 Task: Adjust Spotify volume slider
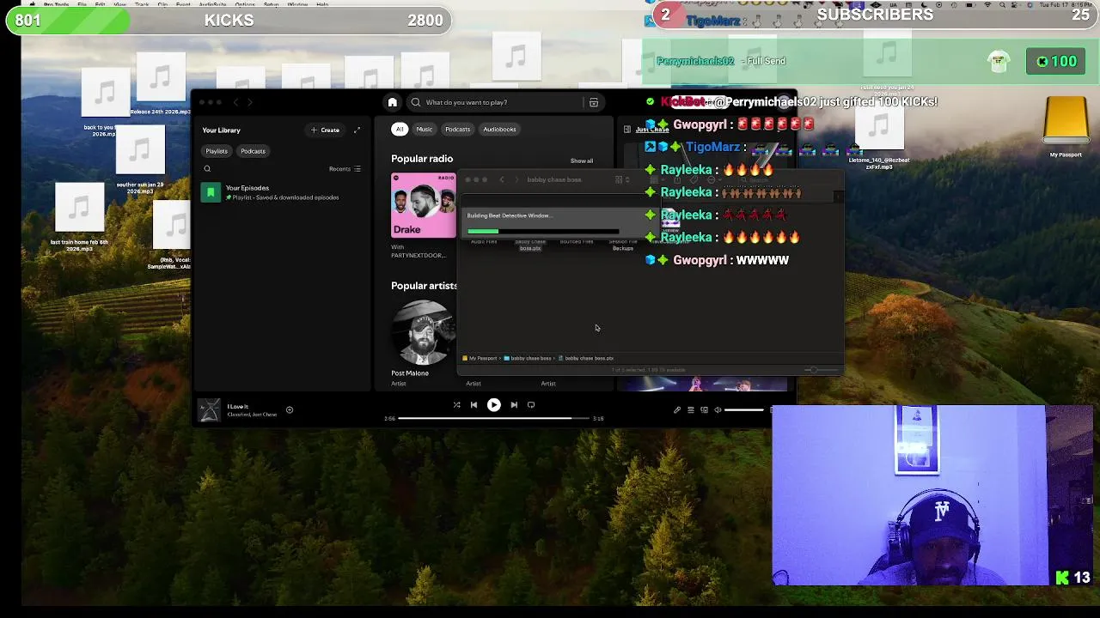pyautogui.click(x=744, y=410)
